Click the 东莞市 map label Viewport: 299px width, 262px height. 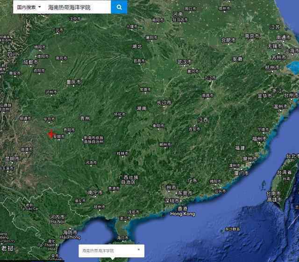[185, 193]
